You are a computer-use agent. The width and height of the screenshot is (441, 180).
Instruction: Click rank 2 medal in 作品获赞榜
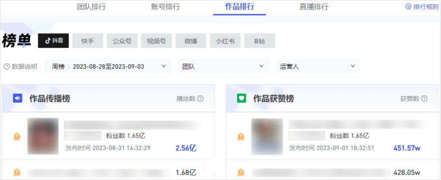[241, 173]
